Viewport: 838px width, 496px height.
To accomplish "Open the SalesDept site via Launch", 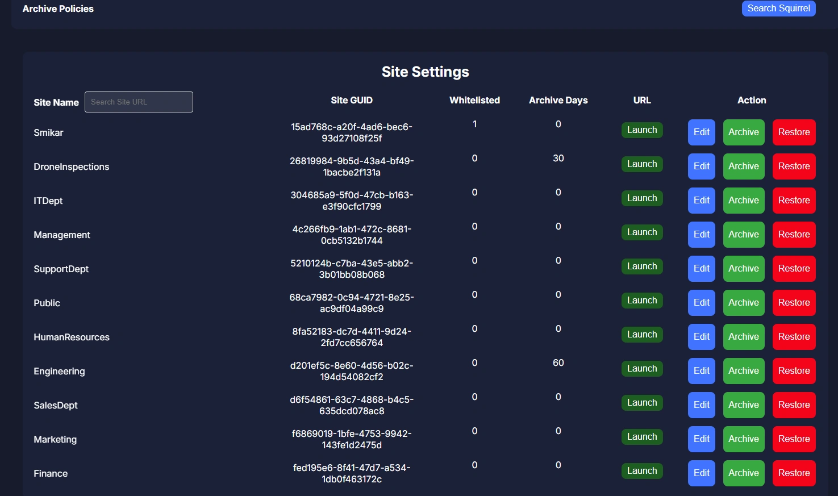I will 641,403.
